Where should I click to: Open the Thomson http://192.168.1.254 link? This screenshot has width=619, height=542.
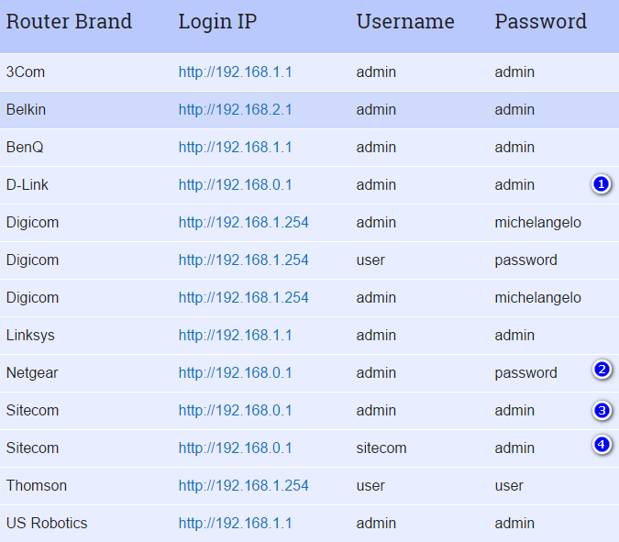coord(244,485)
